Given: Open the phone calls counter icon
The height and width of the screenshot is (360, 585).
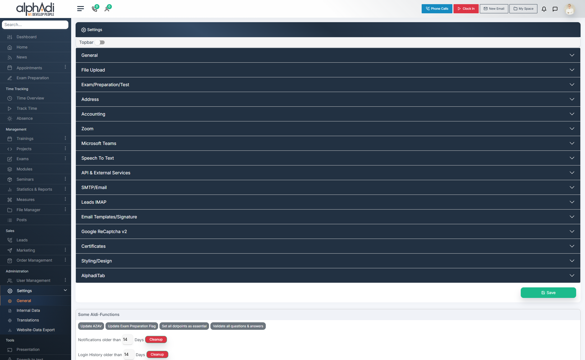Looking at the screenshot, I should [x=94, y=9].
